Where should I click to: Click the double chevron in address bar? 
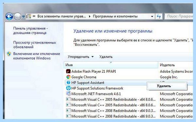(x=34, y=16)
